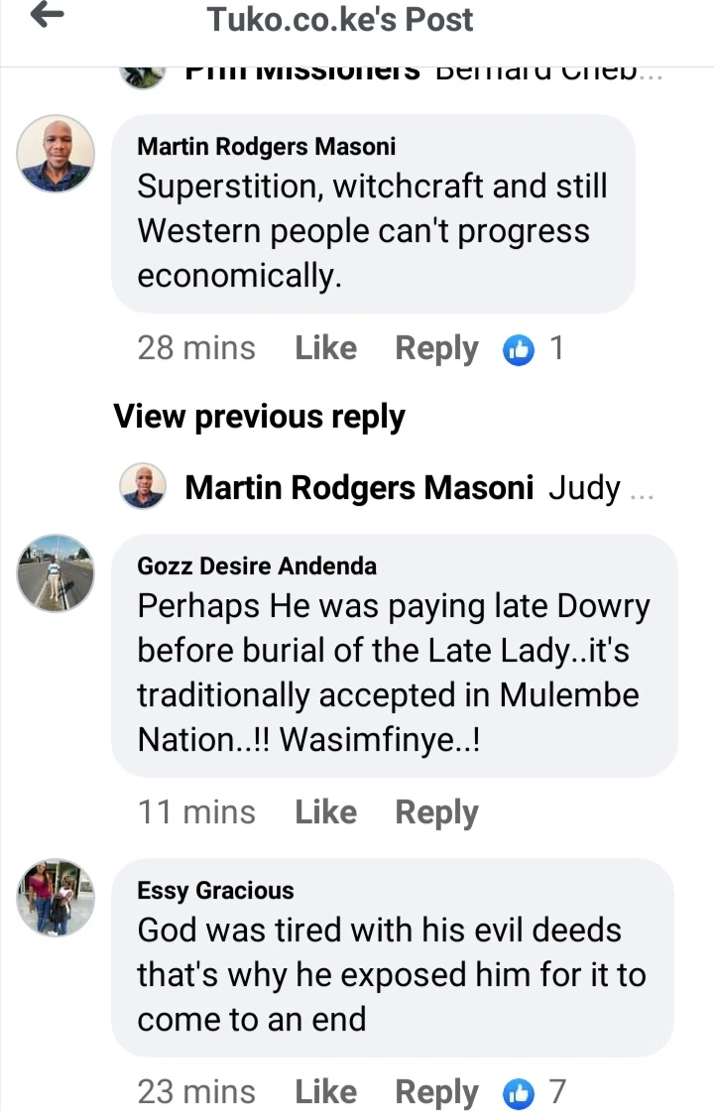Open like reactions on Martin's comment
The width and height of the screenshot is (714, 1111).
point(533,348)
